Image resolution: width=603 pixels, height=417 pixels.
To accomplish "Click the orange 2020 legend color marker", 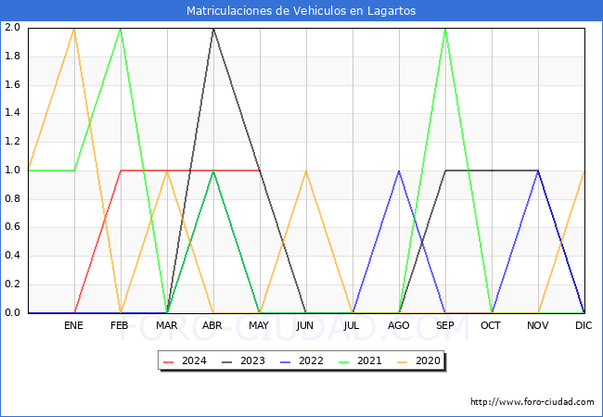I will coord(403,361).
